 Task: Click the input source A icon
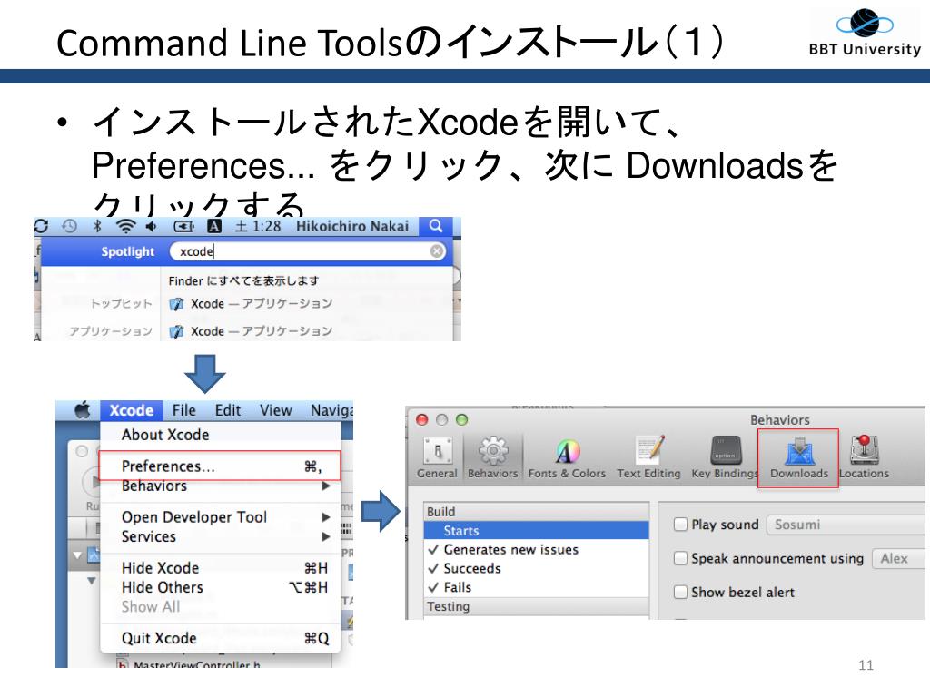point(214,226)
